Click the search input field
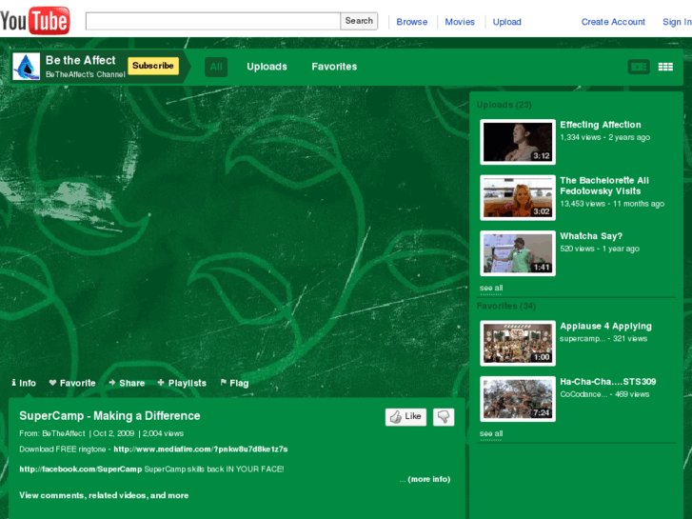This screenshot has width=692, height=519. [212, 21]
